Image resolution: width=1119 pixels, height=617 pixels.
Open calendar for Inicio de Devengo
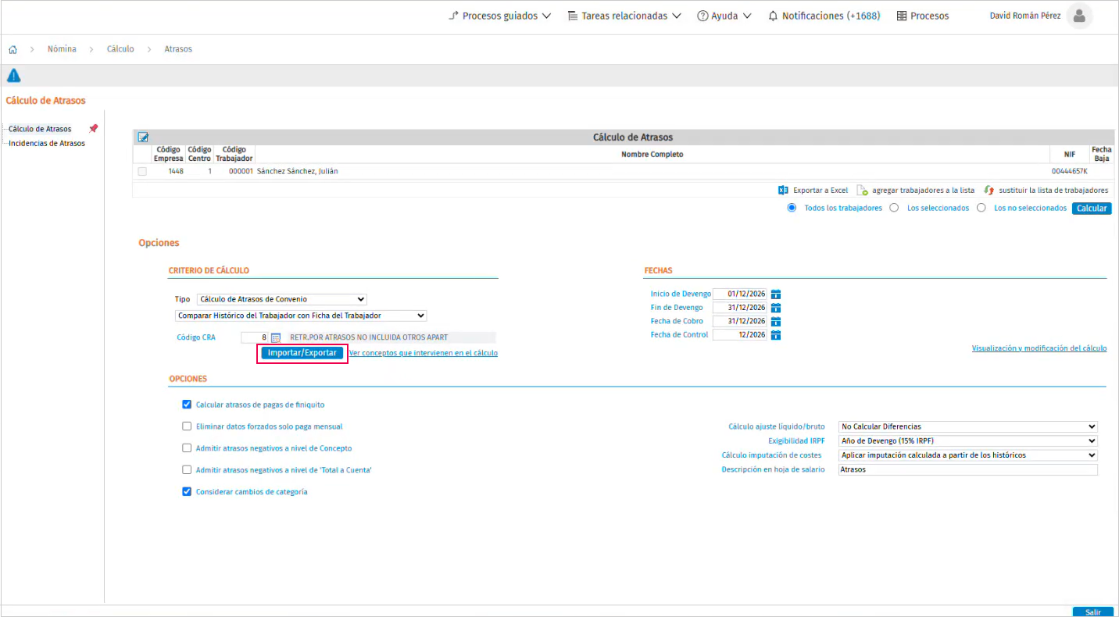(776, 294)
